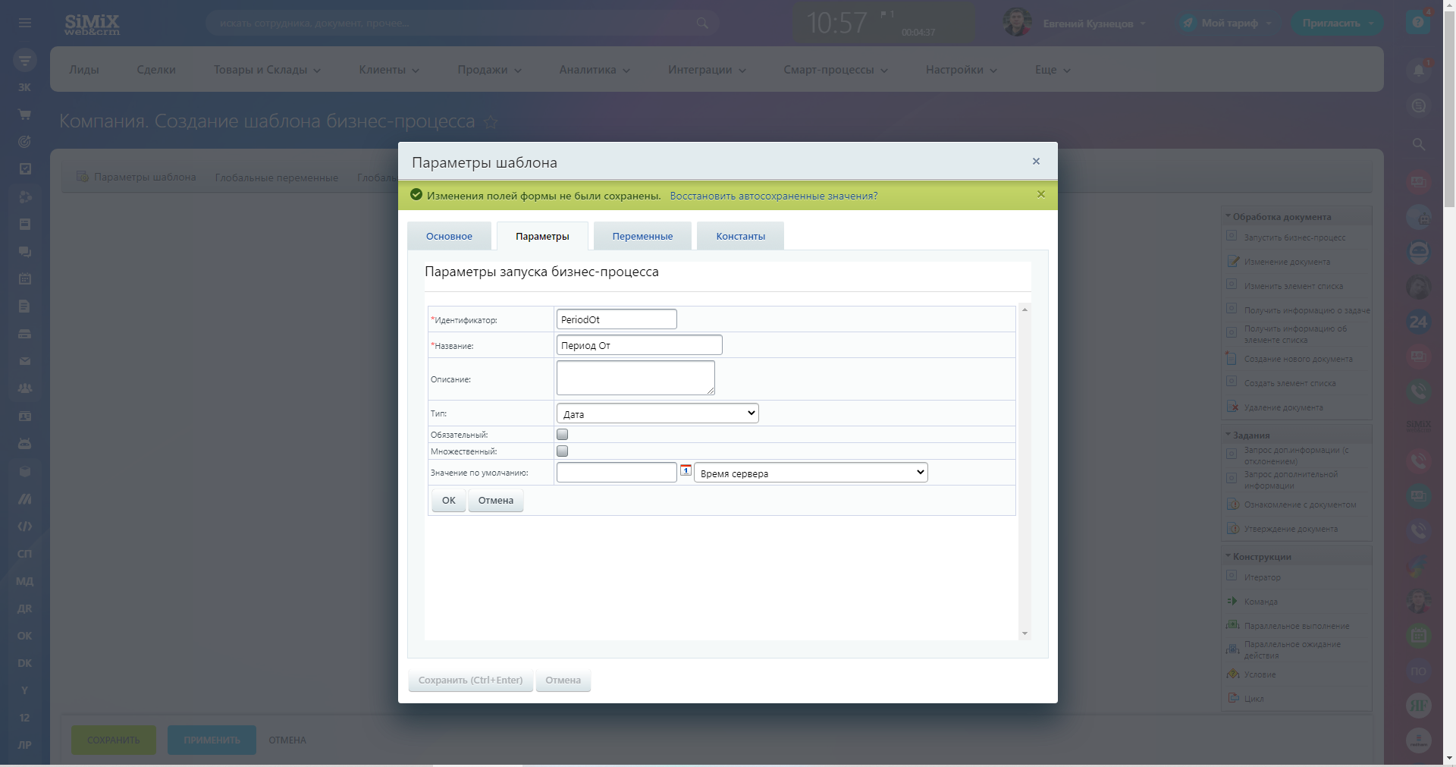Click the help question mark icon
The height and width of the screenshot is (767, 1456).
[x=1417, y=23]
